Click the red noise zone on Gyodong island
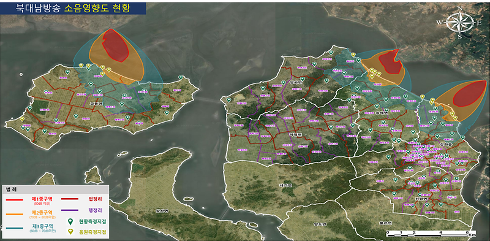 coord(116,45)
